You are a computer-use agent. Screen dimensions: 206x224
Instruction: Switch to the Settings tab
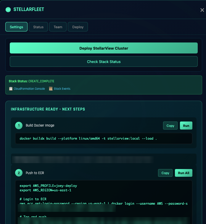click(x=16, y=27)
